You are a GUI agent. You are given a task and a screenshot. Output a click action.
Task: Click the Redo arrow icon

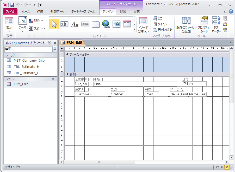26,5
